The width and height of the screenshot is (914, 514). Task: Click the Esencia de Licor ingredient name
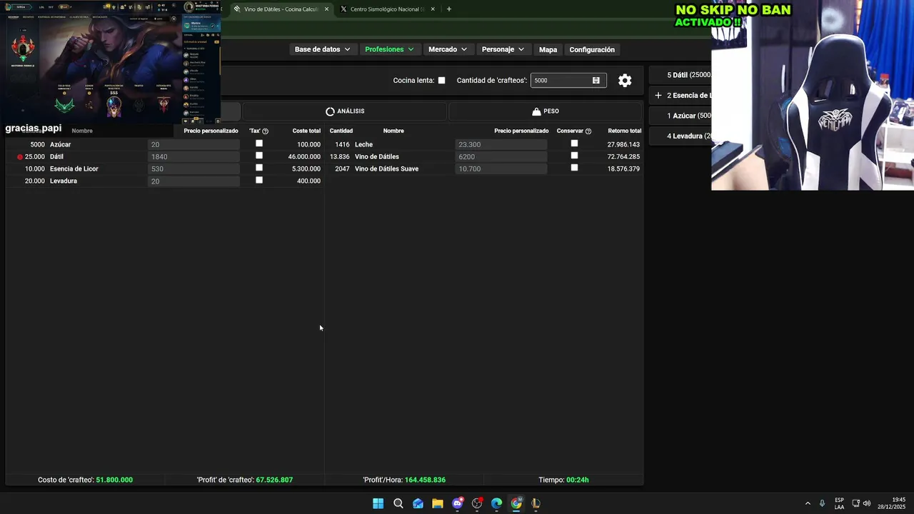coord(74,169)
